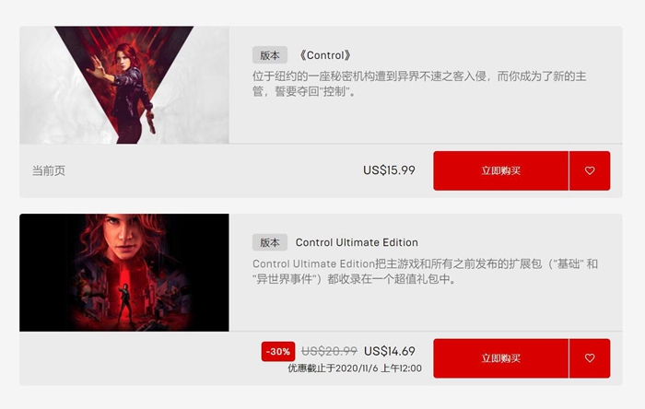645x409 pixels.
Task: Click the strikethrough US$20.99 original price
Action: pos(329,351)
